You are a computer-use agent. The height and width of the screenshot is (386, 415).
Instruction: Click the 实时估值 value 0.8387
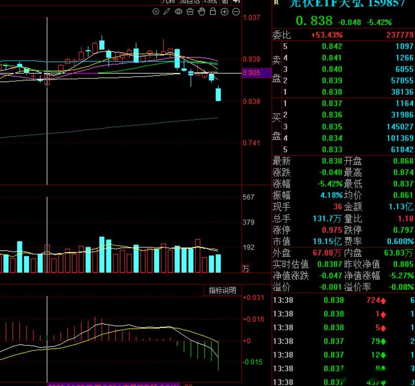click(330, 264)
